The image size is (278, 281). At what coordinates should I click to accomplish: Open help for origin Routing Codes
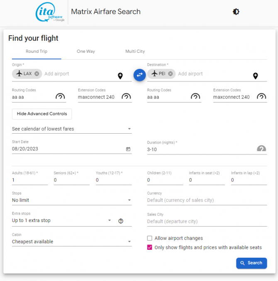pyautogui.click(x=60, y=97)
